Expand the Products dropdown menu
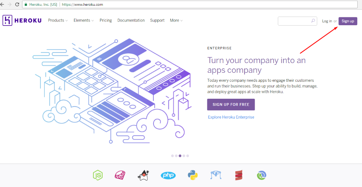Viewport: 362px width, 187px height. coord(58,20)
